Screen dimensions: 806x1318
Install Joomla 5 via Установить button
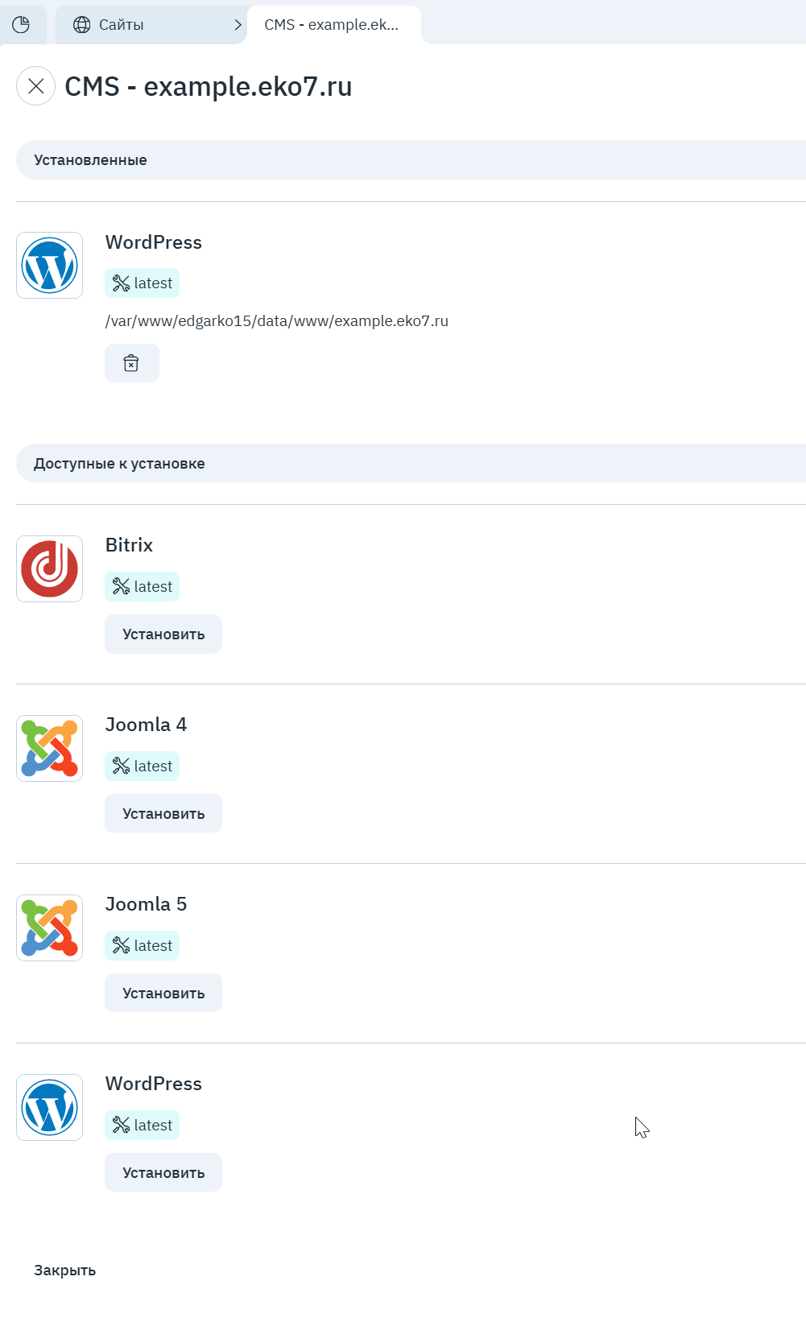pos(163,994)
